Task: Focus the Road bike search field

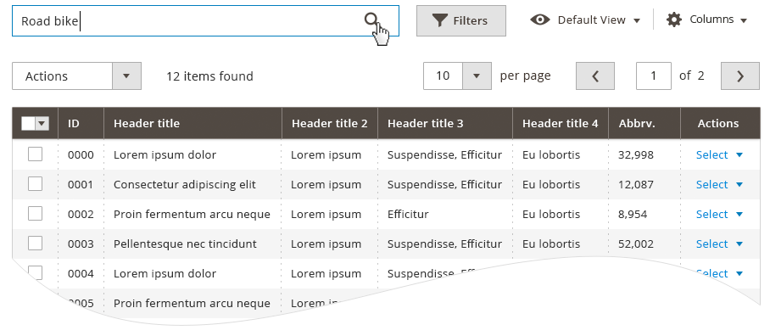Action: 205,20
